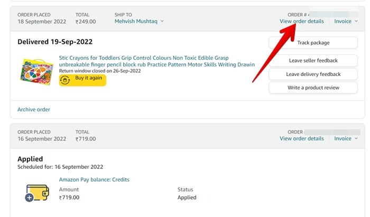This screenshot has width=370, height=217.
Task: Write a product review
Action: (x=313, y=88)
